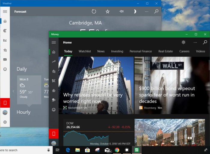Viewport: 210px width, 154px height.
Task: Open Weather News sidebar icon
Action: point(5,60)
